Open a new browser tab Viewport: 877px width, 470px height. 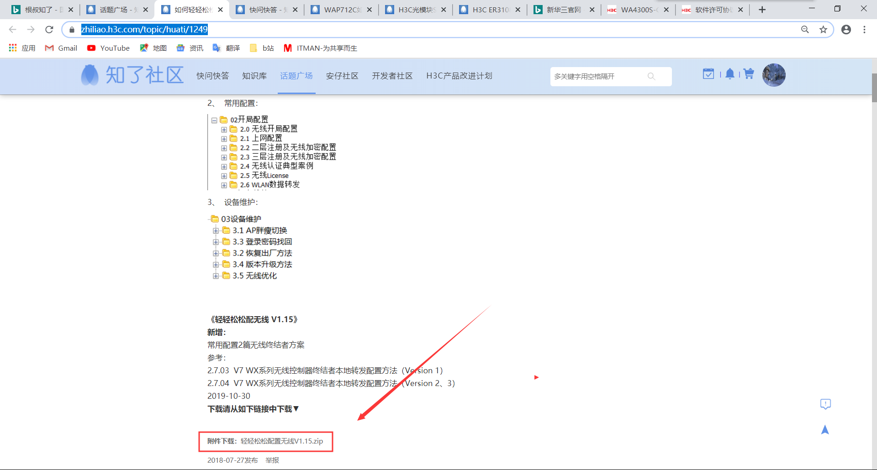pyautogui.click(x=762, y=10)
